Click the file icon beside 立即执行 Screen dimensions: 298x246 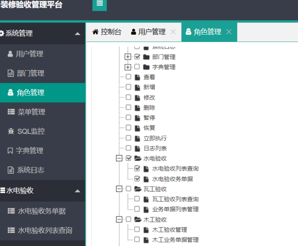(x=137, y=138)
